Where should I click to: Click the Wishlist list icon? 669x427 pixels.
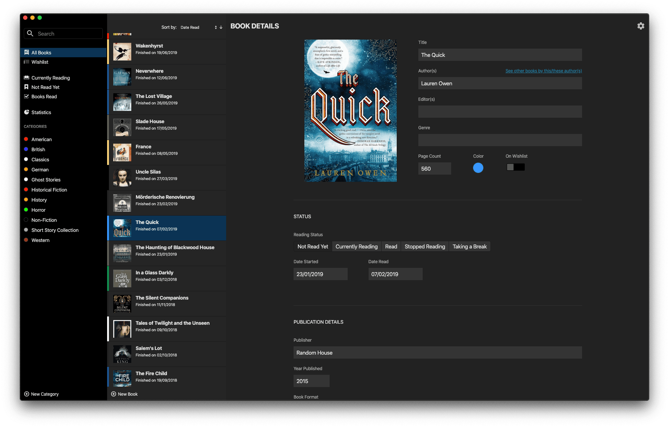point(26,62)
